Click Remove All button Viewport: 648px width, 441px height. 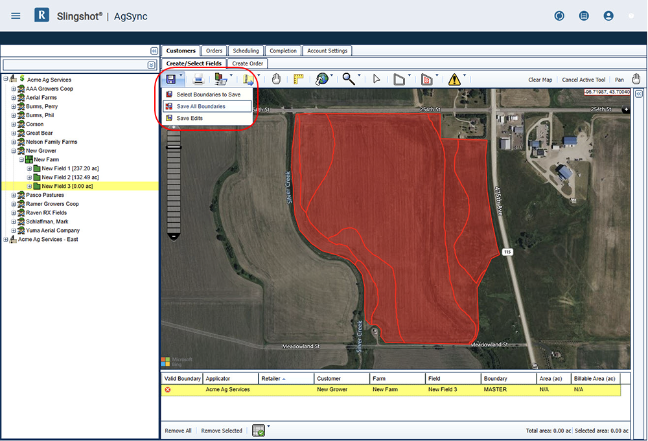pyautogui.click(x=178, y=431)
